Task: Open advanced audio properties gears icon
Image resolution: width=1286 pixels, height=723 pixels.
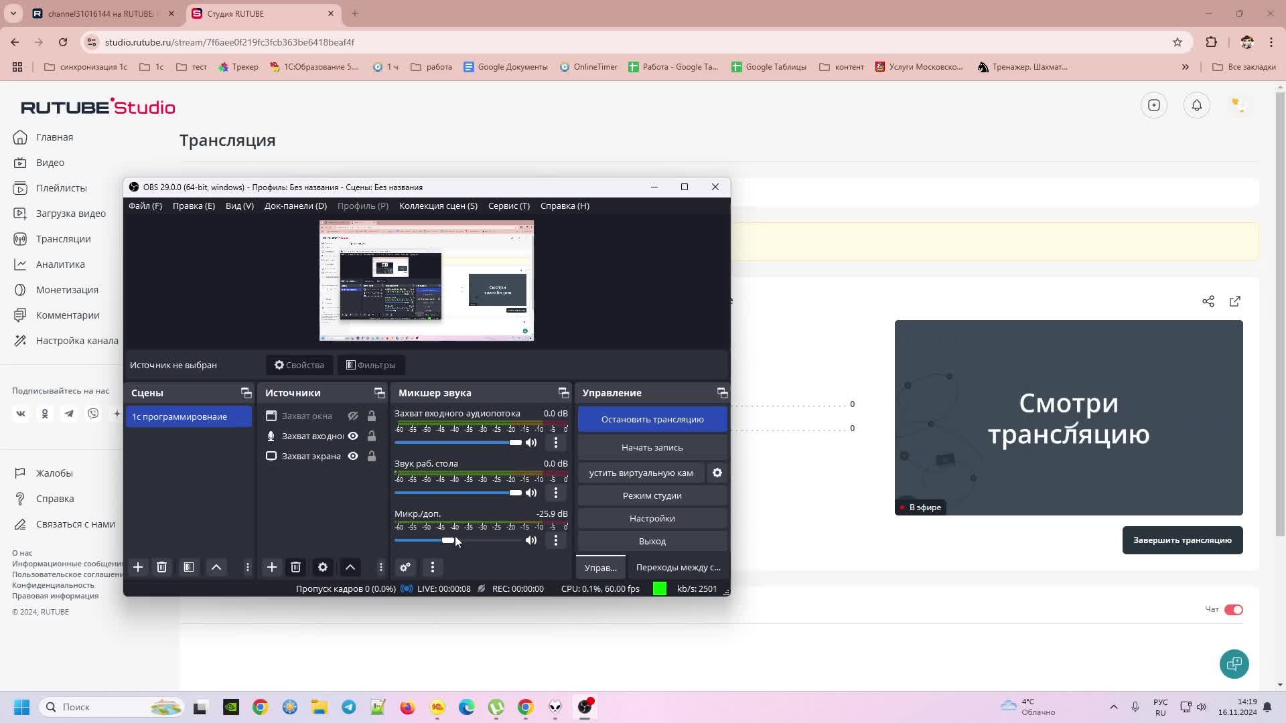Action: click(405, 567)
